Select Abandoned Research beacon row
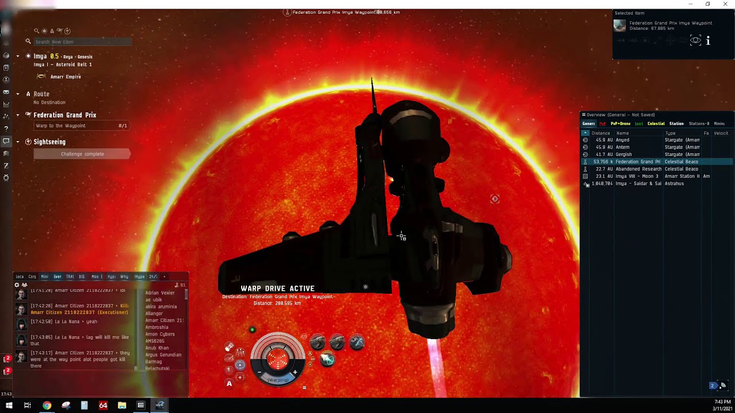The width and height of the screenshot is (735, 413). point(657,169)
